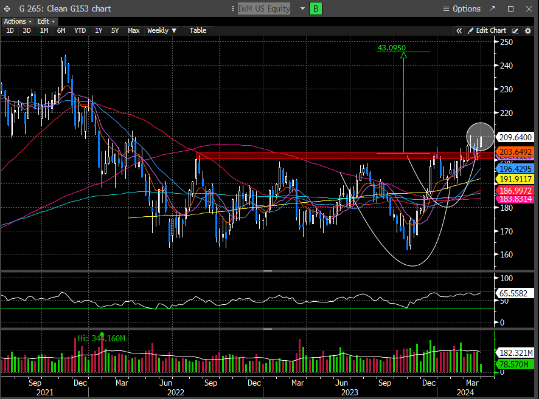Switch chart range to YTD
The image size is (539, 399).
click(80, 30)
